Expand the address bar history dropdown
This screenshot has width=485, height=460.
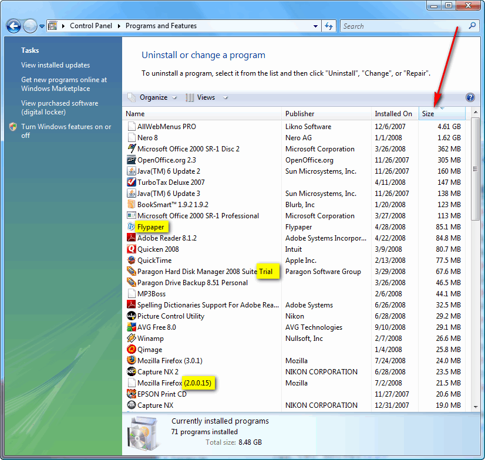click(x=315, y=26)
